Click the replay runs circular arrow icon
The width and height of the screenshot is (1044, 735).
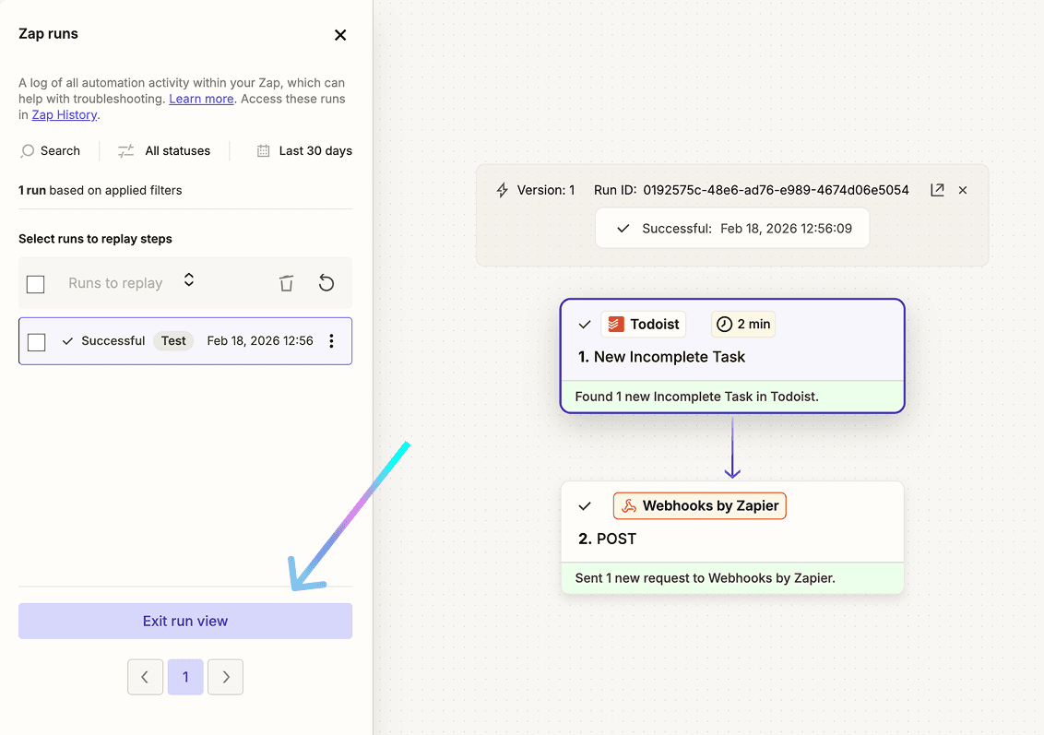(x=326, y=283)
